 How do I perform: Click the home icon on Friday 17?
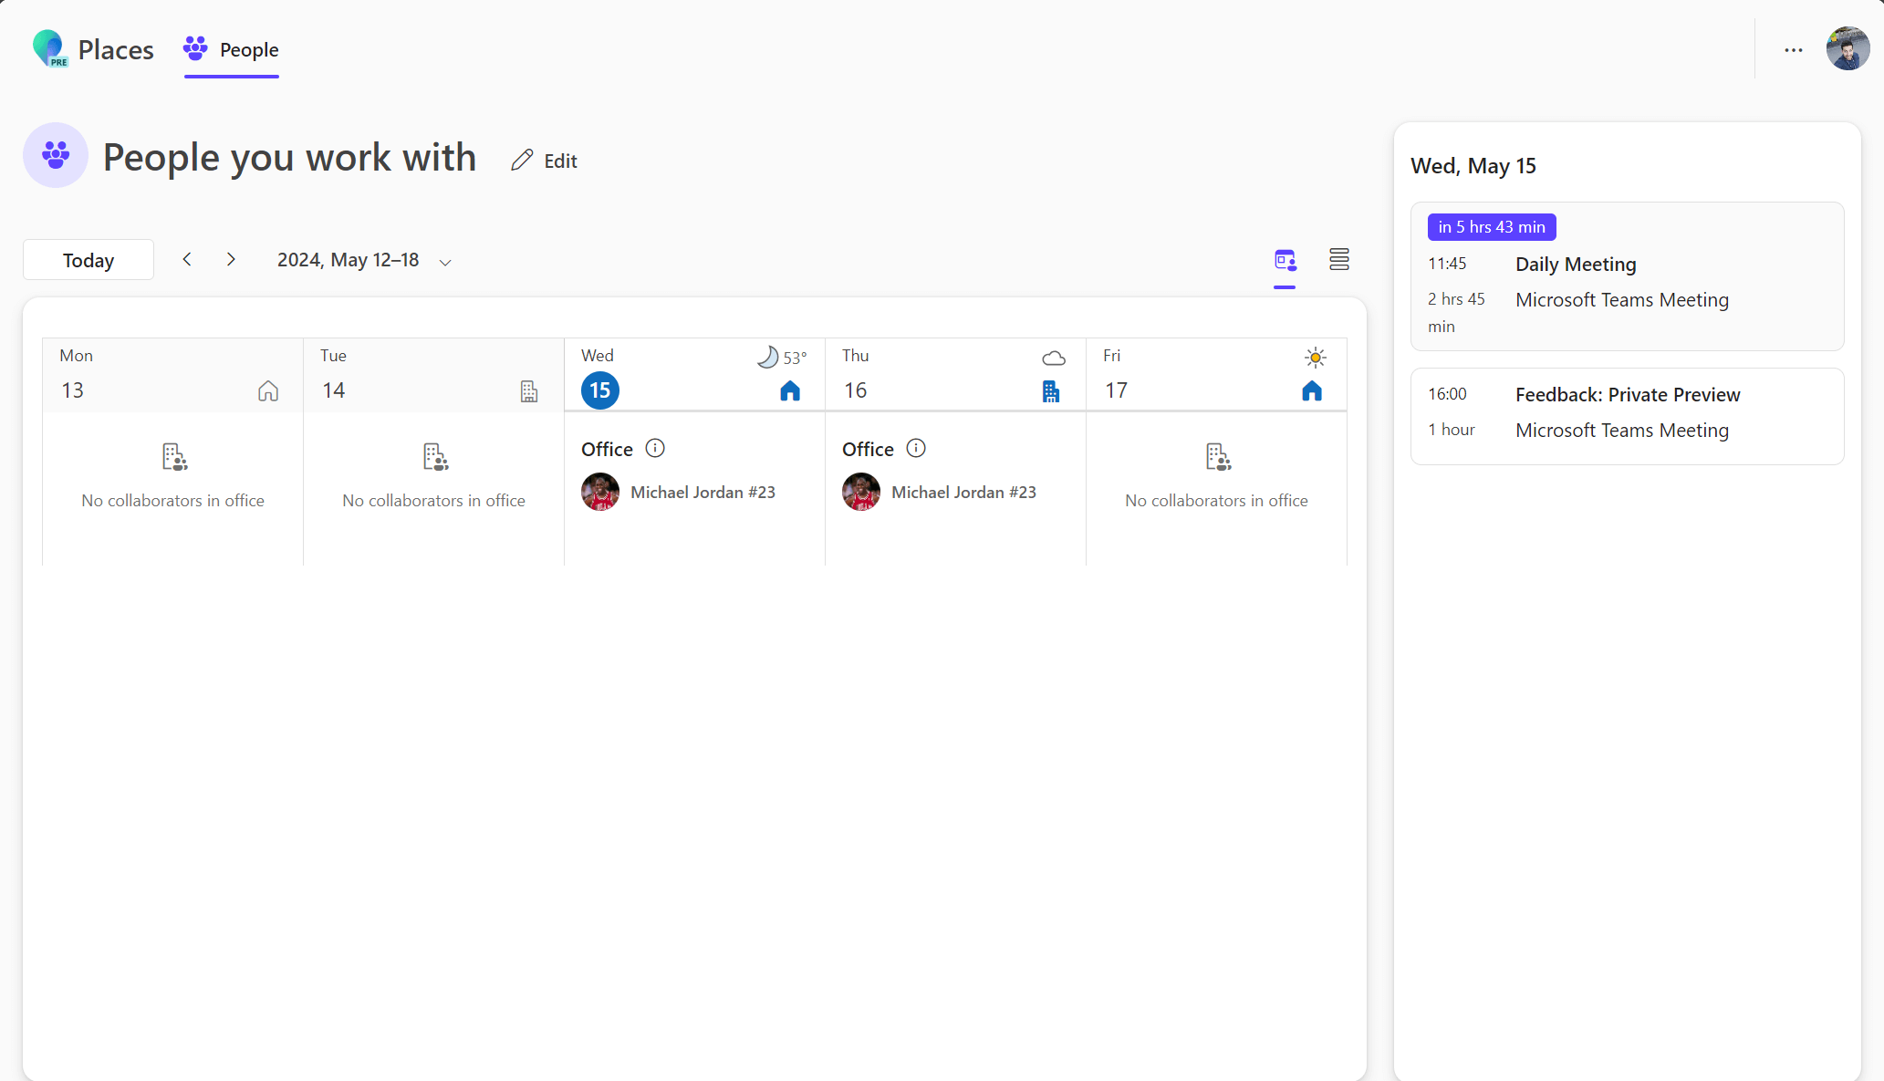pyautogui.click(x=1312, y=390)
